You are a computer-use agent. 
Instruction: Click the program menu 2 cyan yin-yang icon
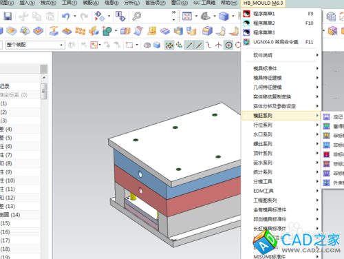246,23
